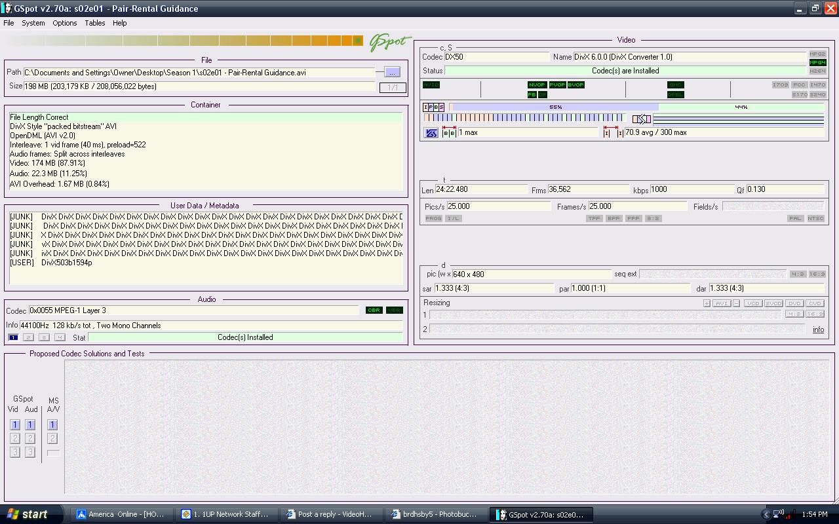Image resolution: width=839 pixels, height=524 pixels.
Task: Click the GSpot logo
Action: pos(389,42)
